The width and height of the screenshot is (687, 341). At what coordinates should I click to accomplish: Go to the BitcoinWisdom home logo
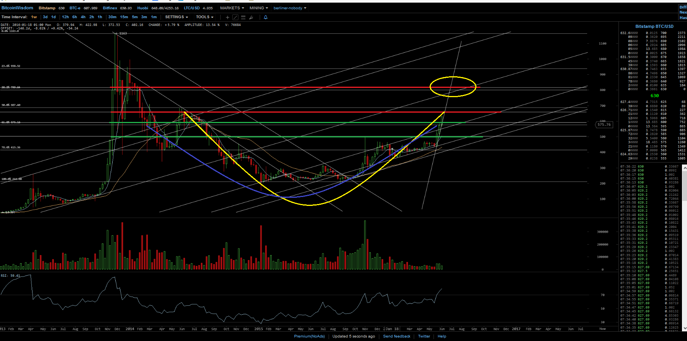17,8
